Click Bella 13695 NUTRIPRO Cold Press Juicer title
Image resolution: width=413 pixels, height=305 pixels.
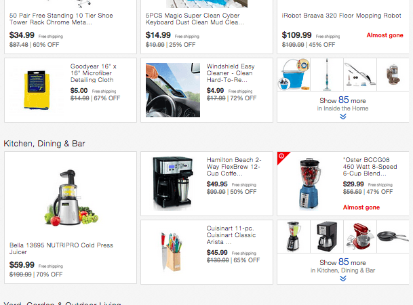coord(61,249)
